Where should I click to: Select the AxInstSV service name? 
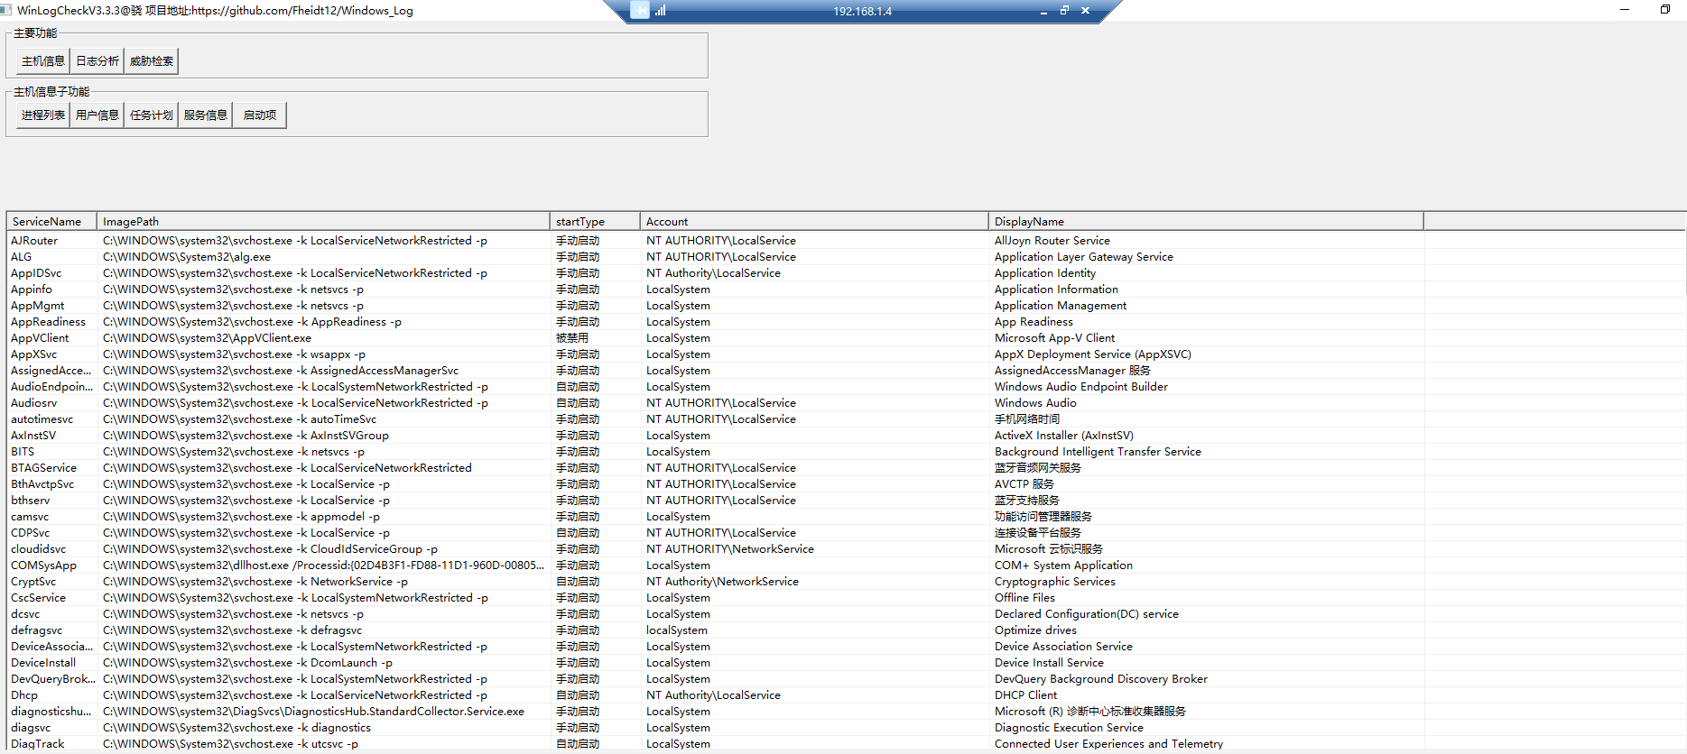(33, 436)
